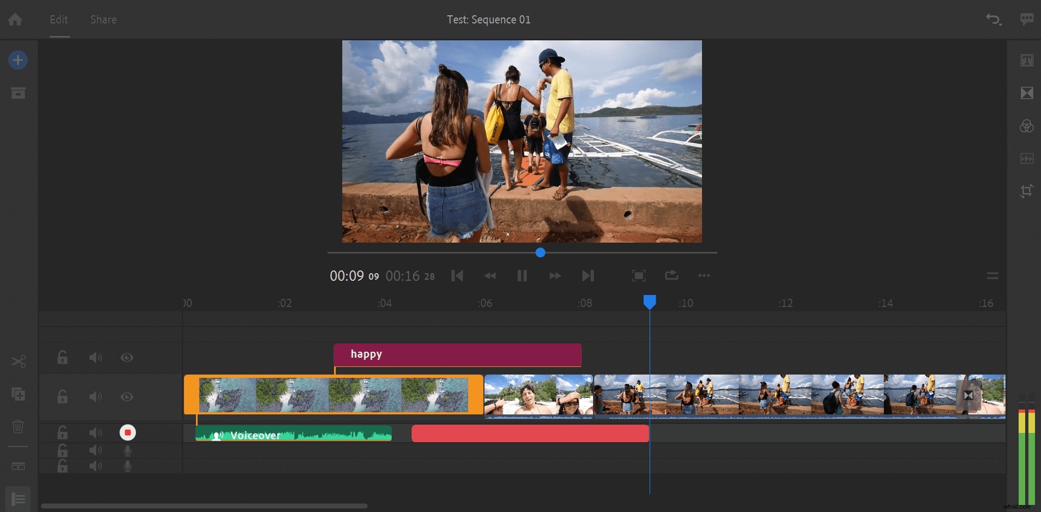Open the Titles panel

pyautogui.click(x=1027, y=60)
